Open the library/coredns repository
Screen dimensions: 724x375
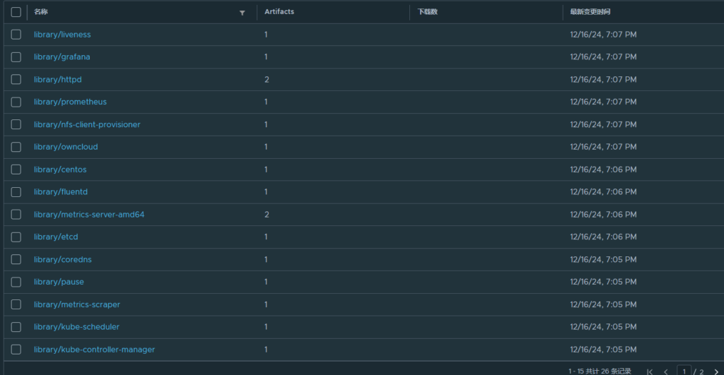[x=63, y=260]
